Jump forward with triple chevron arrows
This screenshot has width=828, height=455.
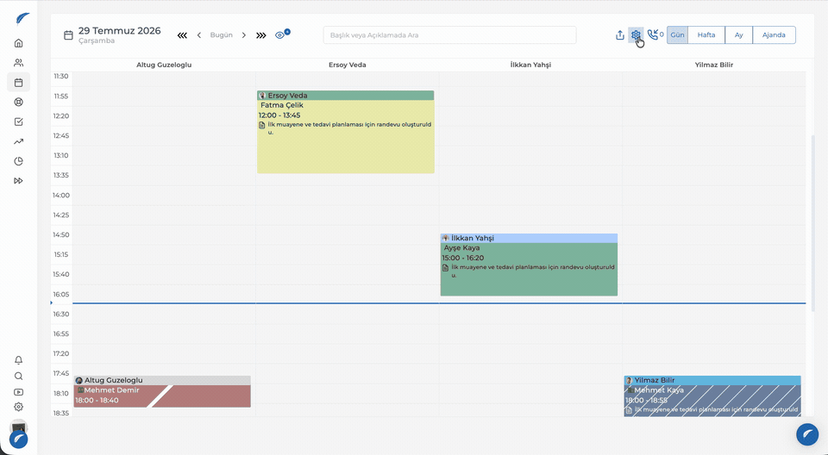260,35
